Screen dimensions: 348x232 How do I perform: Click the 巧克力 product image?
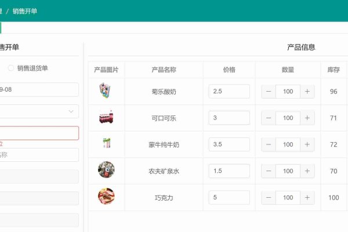click(106, 196)
